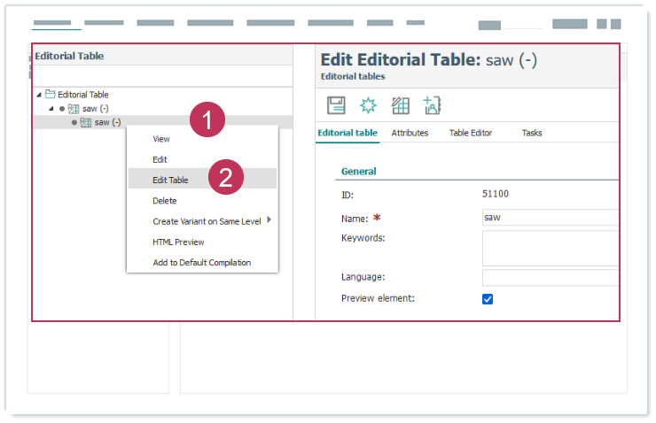Click the Keywords text field
The image size is (656, 423).
pyautogui.click(x=550, y=248)
